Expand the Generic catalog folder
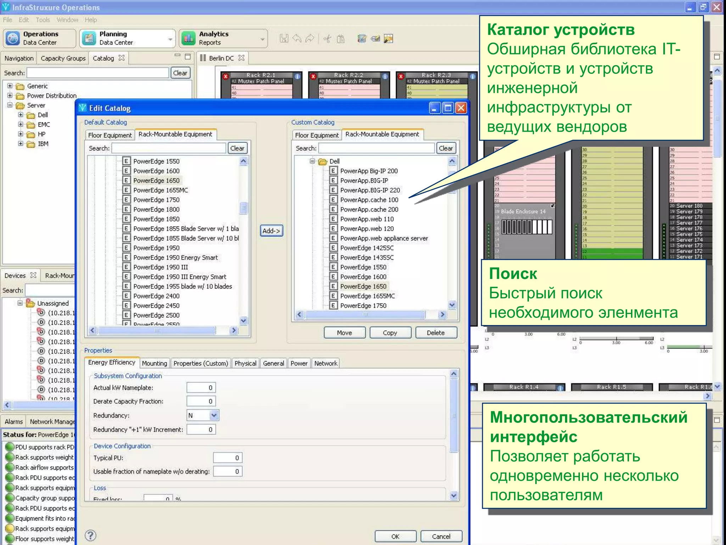 [10, 86]
